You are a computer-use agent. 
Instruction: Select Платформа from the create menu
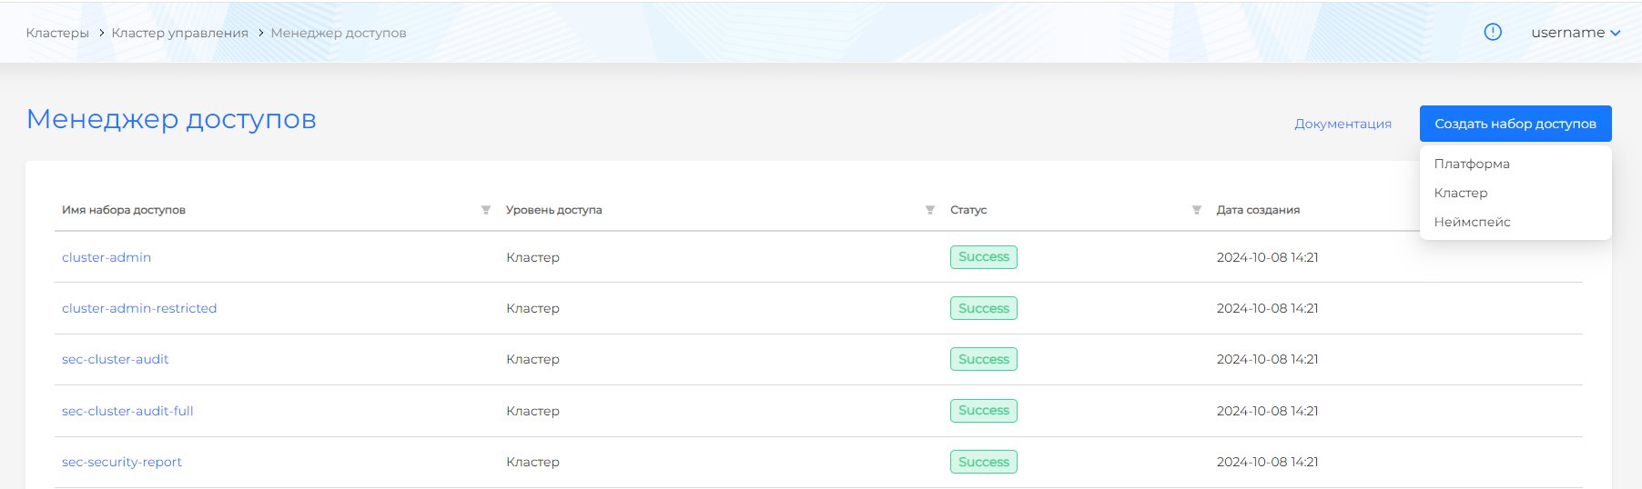(1472, 164)
